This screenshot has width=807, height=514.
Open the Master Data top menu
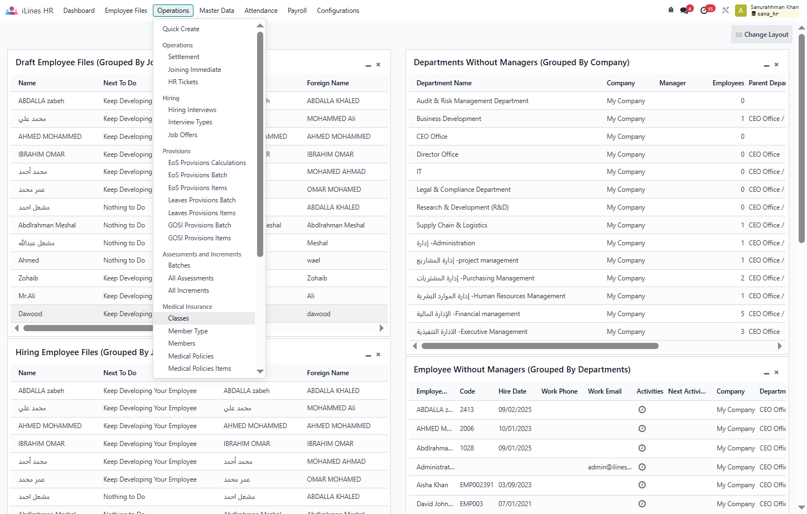click(216, 11)
